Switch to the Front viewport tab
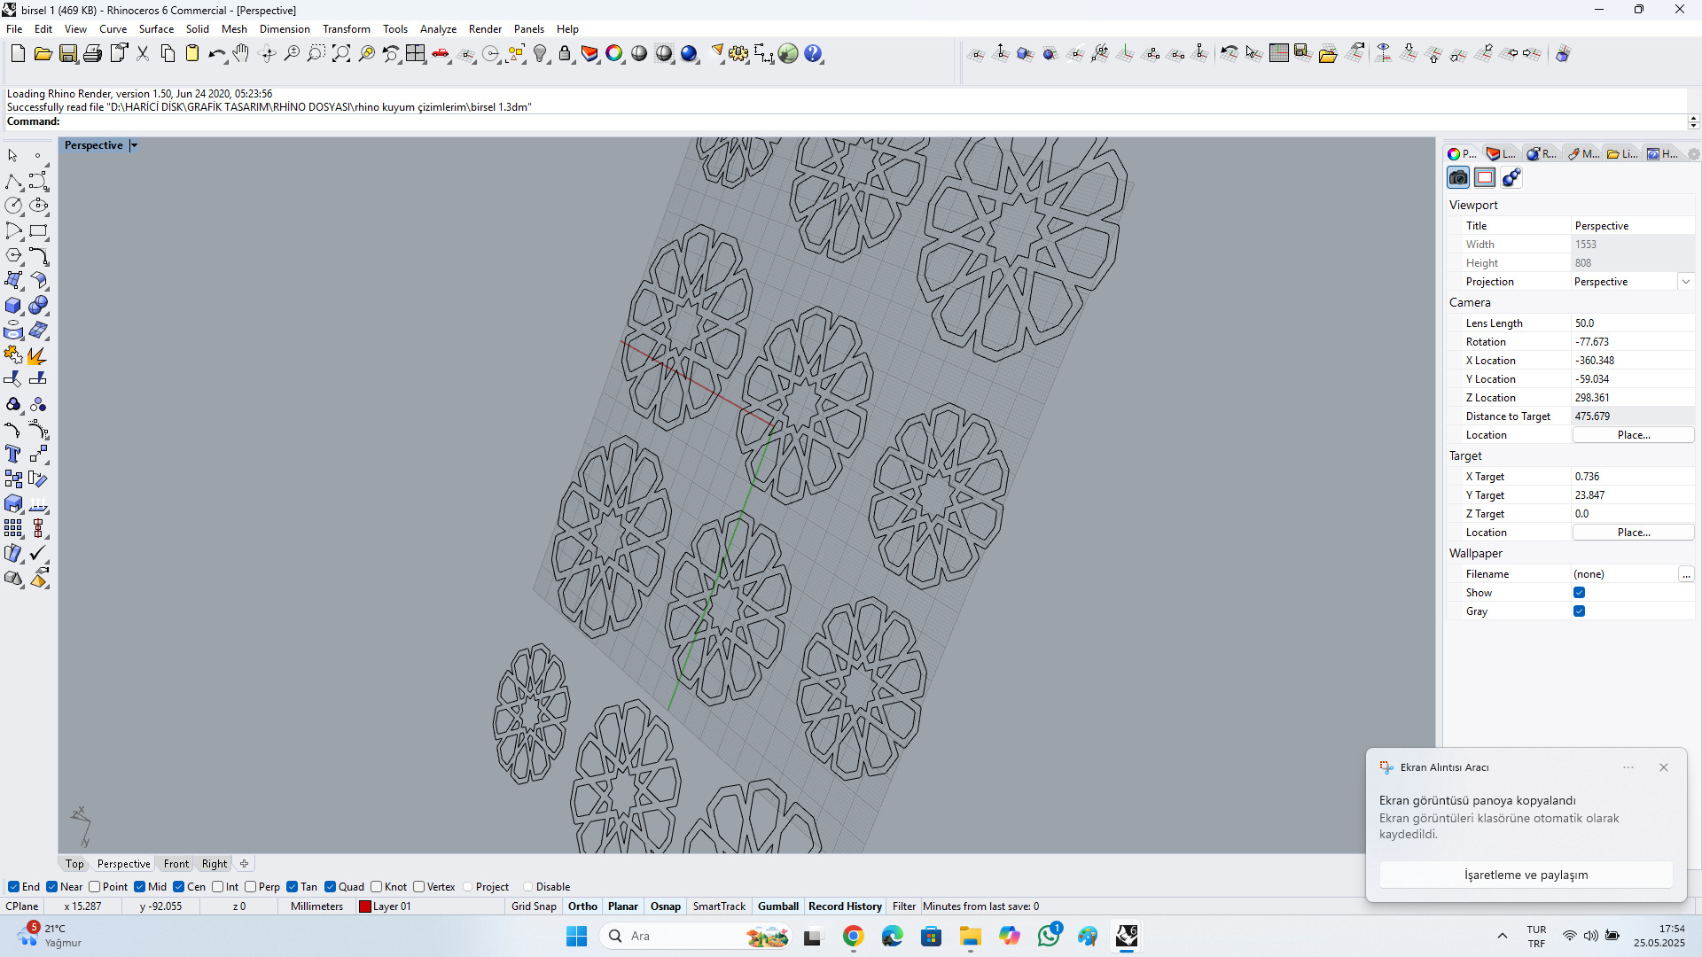The image size is (1702, 957). coord(176,864)
